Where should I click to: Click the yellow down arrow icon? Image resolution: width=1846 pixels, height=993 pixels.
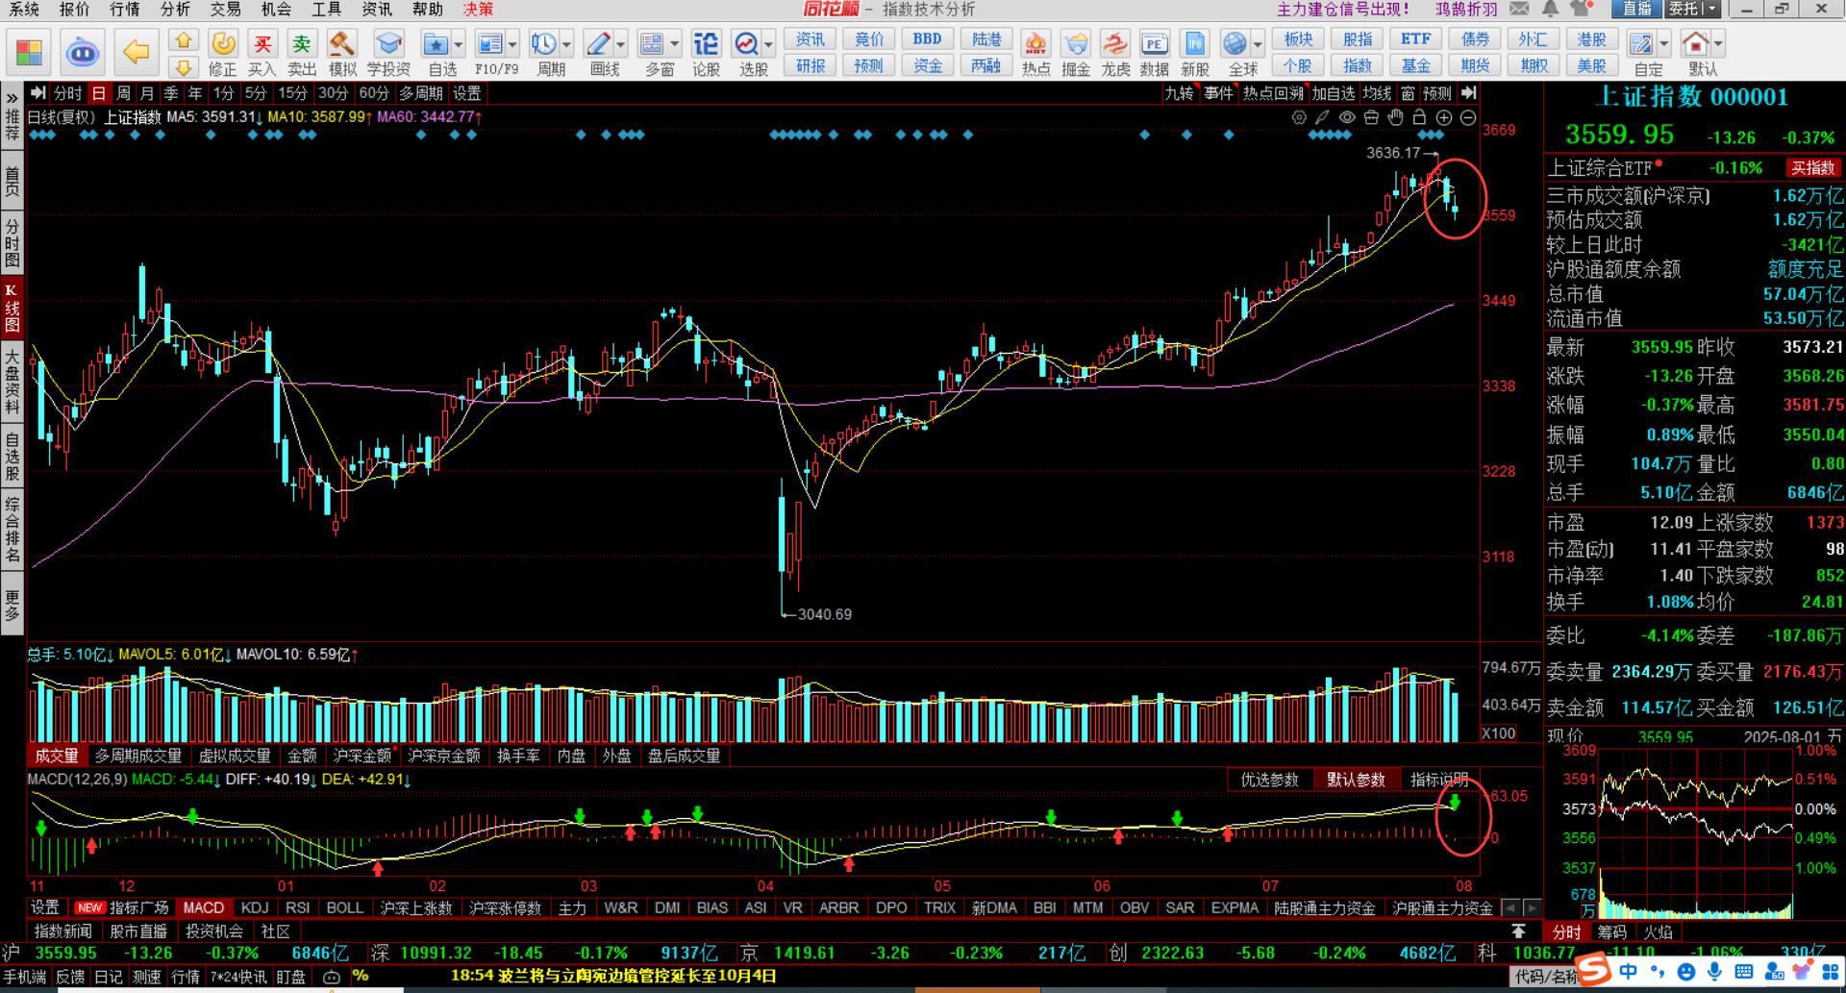click(x=184, y=66)
